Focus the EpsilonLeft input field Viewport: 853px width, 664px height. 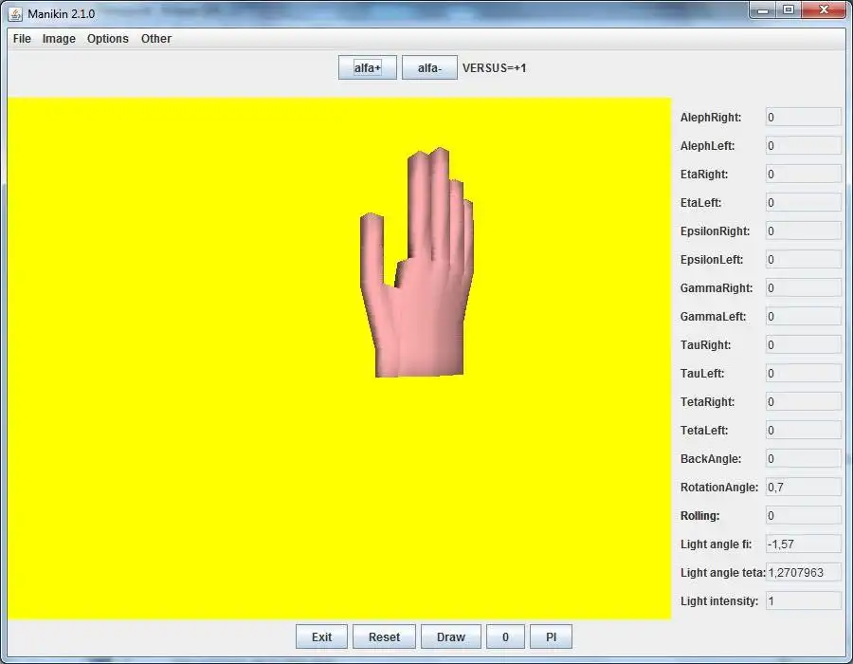[x=804, y=260]
